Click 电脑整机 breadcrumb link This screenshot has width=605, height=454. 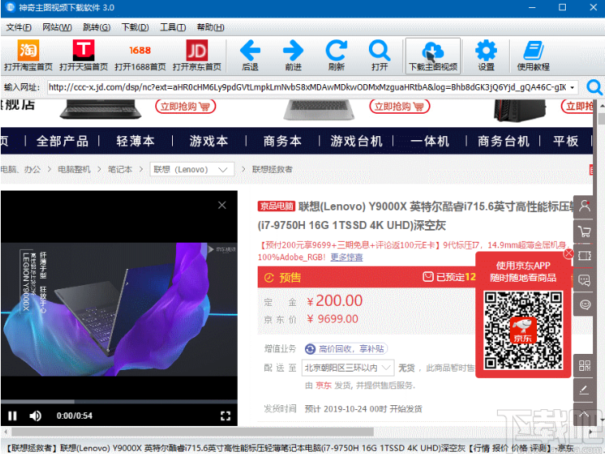(x=74, y=170)
